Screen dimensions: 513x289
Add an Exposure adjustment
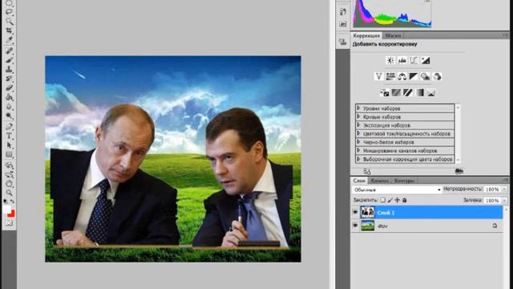click(426, 60)
